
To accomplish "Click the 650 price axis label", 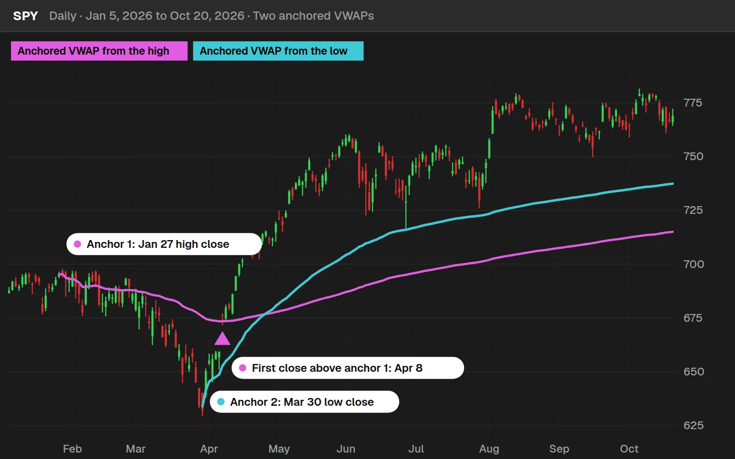I will (x=694, y=372).
